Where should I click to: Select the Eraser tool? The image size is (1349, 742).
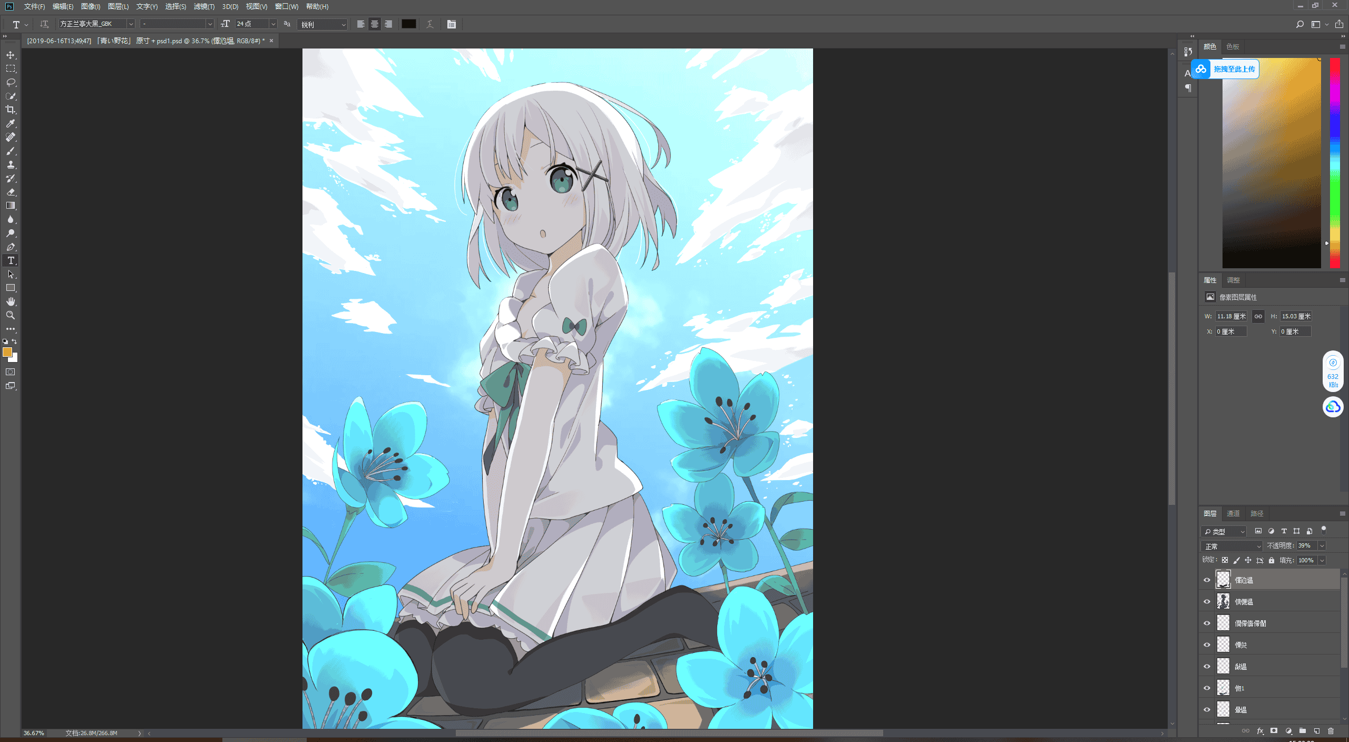pos(11,192)
